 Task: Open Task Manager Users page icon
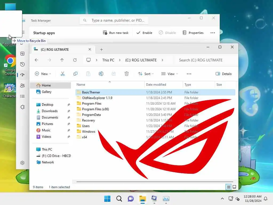[22, 86]
